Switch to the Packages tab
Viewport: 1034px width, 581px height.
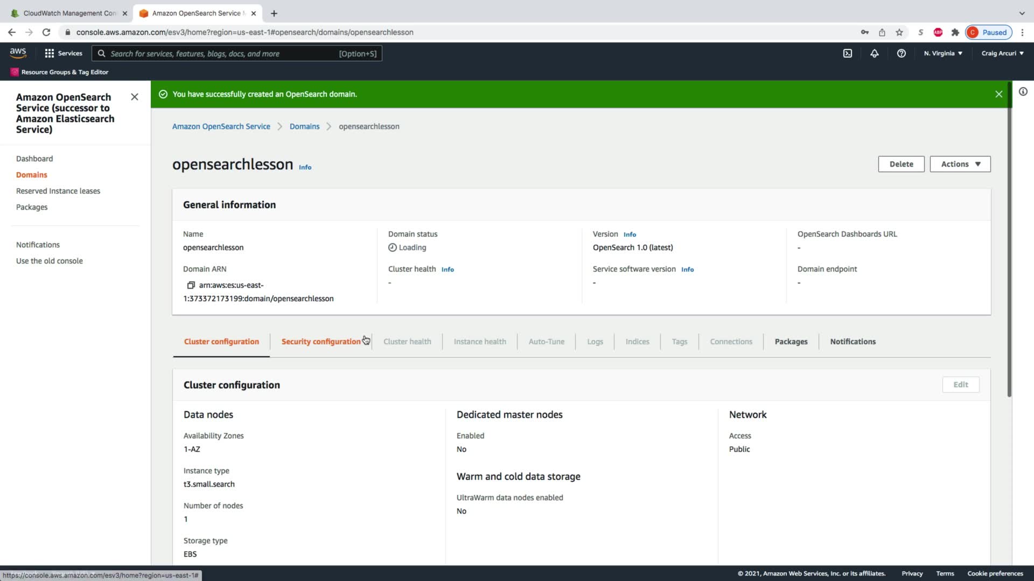(x=791, y=342)
